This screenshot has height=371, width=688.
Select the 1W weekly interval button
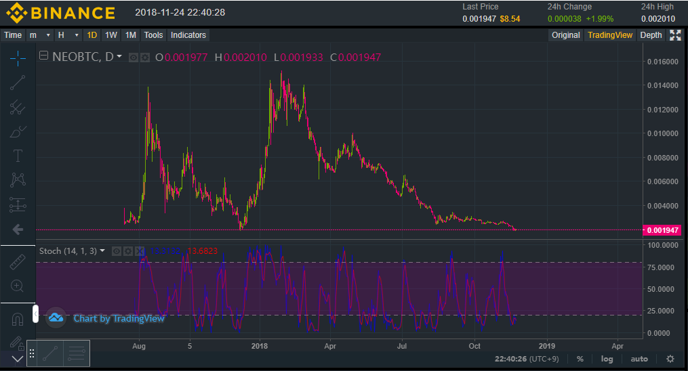[x=111, y=35]
